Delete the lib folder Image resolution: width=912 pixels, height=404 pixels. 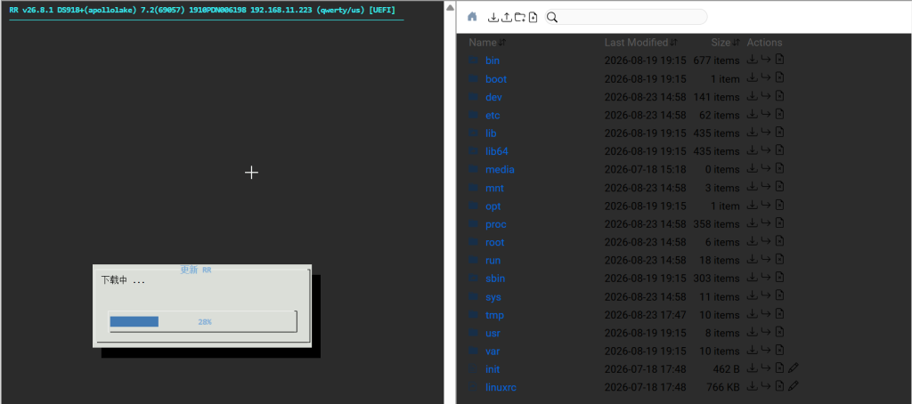(x=780, y=132)
